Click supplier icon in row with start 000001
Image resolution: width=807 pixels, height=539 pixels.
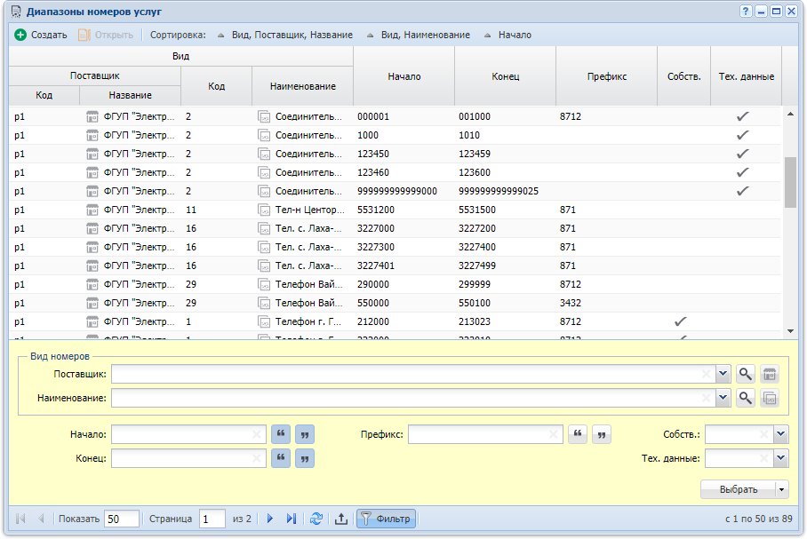92,116
